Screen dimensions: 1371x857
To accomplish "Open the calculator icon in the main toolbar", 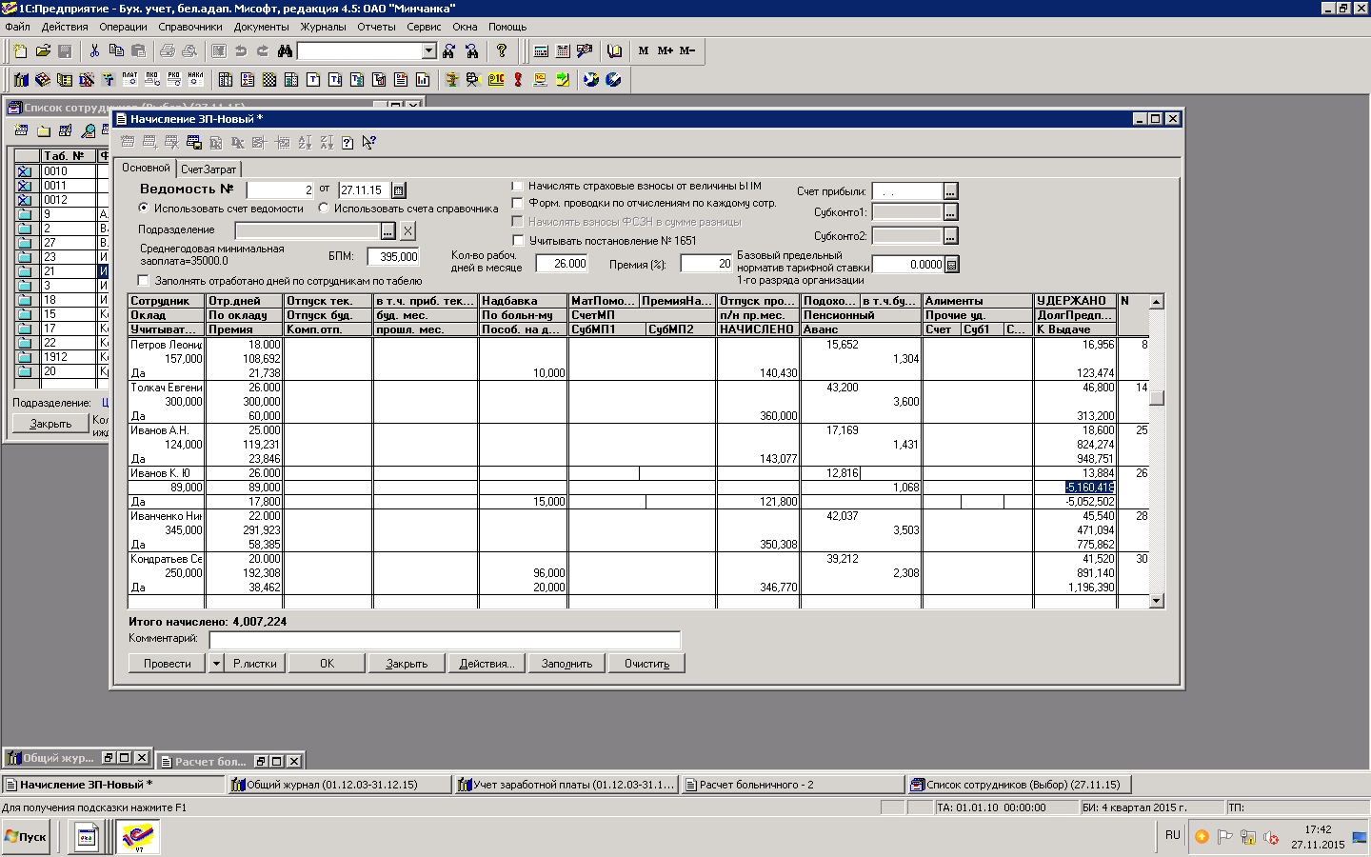I will 541,50.
